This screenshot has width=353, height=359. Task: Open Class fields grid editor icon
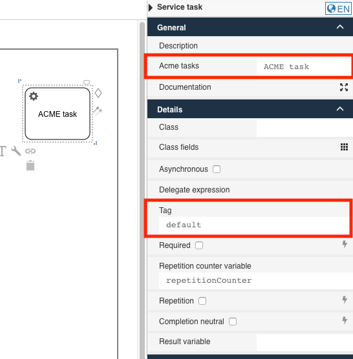(344, 147)
